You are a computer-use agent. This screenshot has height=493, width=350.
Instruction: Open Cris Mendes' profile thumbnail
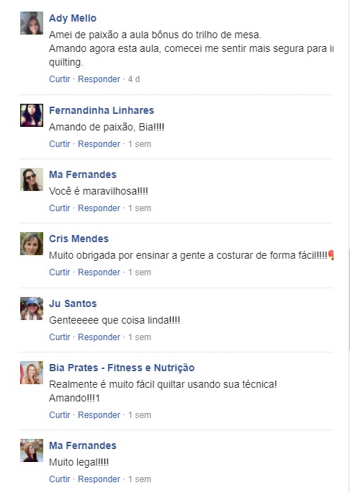32,244
